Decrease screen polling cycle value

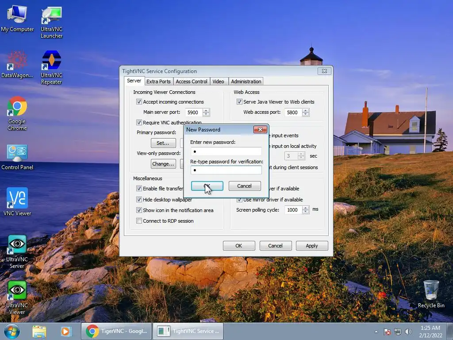tap(305, 212)
